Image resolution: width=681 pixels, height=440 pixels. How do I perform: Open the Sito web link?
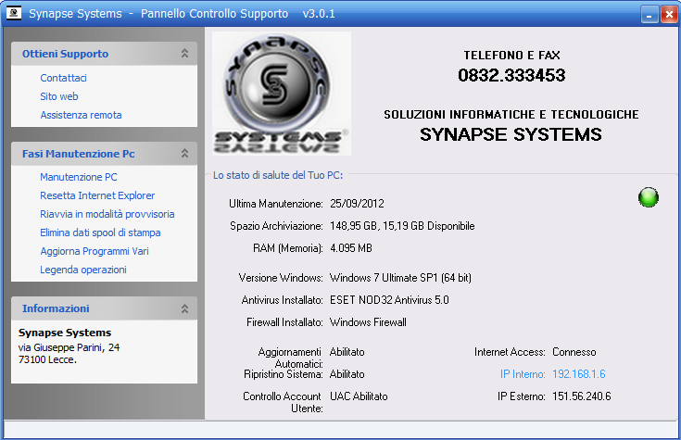[x=59, y=96]
